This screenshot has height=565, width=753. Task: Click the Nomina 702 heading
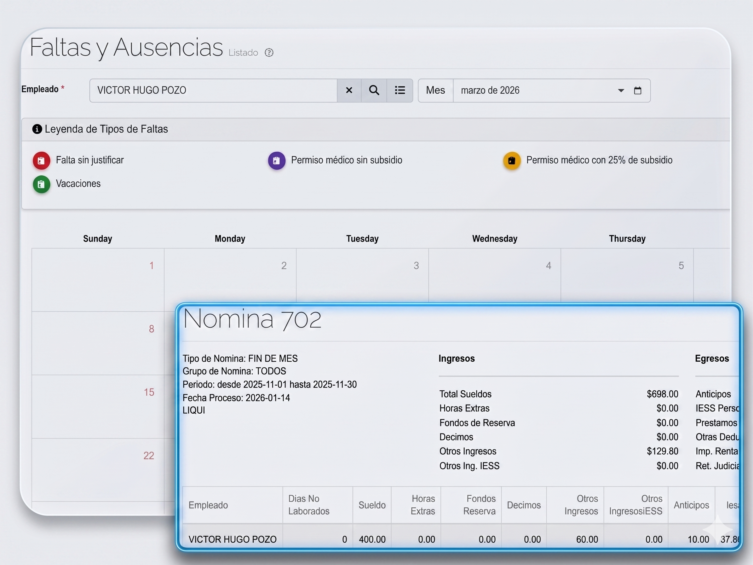tap(252, 319)
